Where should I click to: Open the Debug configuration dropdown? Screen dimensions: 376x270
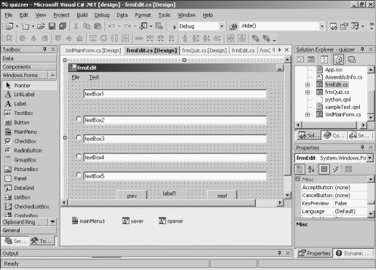click(x=222, y=26)
